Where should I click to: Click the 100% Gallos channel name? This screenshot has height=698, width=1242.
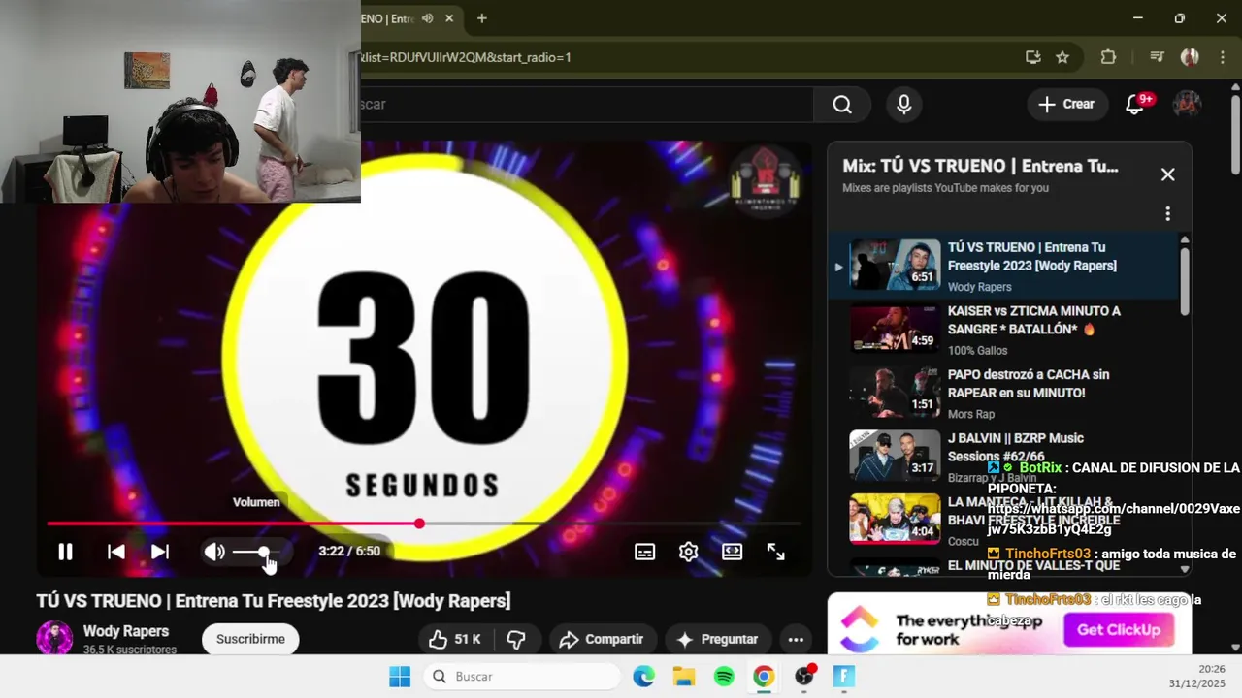click(x=977, y=350)
